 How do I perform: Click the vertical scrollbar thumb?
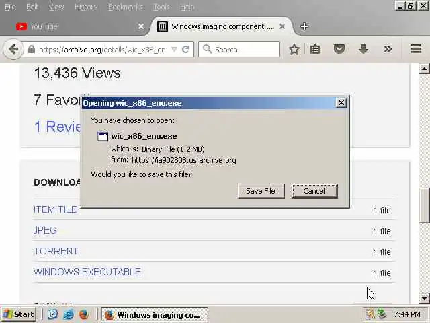click(x=425, y=205)
